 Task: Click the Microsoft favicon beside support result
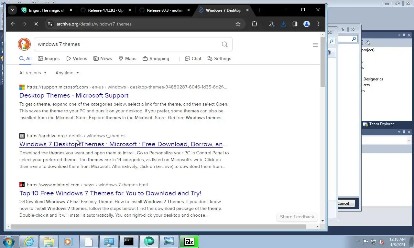pyautogui.click(x=22, y=87)
